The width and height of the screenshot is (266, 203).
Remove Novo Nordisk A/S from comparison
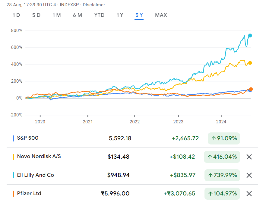click(x=249, y=157)
